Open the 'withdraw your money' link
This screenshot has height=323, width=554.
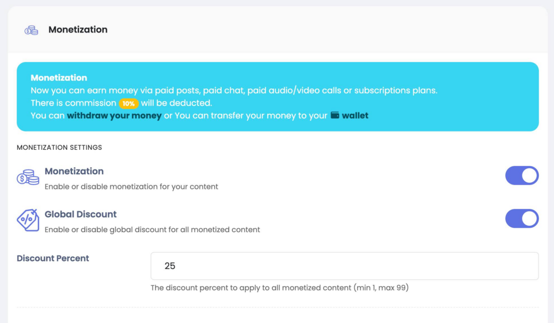click(x=114, y=116)
